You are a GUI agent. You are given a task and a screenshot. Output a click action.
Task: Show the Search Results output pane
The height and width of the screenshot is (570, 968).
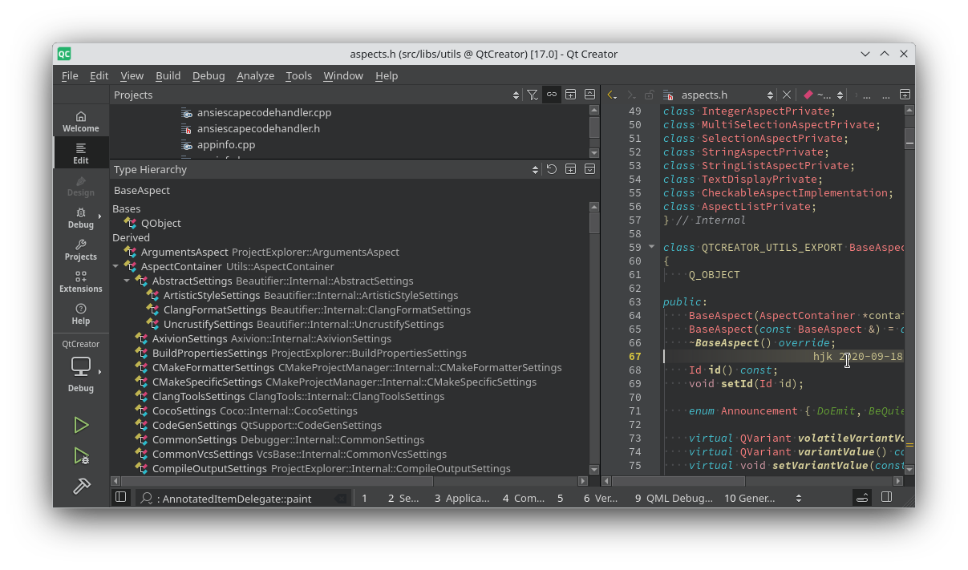pyautogui.click(x=403, y=498)
